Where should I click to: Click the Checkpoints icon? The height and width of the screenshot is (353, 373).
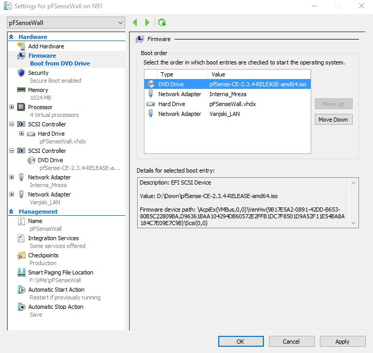coord(21,255)
